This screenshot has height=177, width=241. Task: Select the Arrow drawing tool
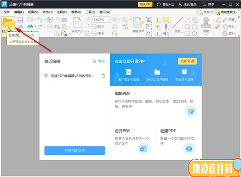(187, 20)
